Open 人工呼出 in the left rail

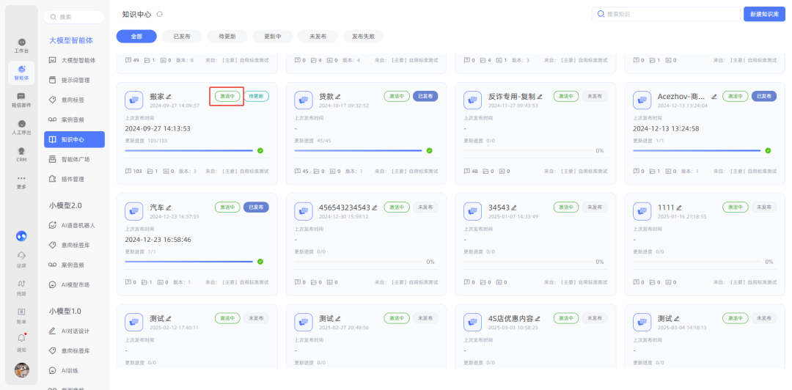click(x=21, y=127)
